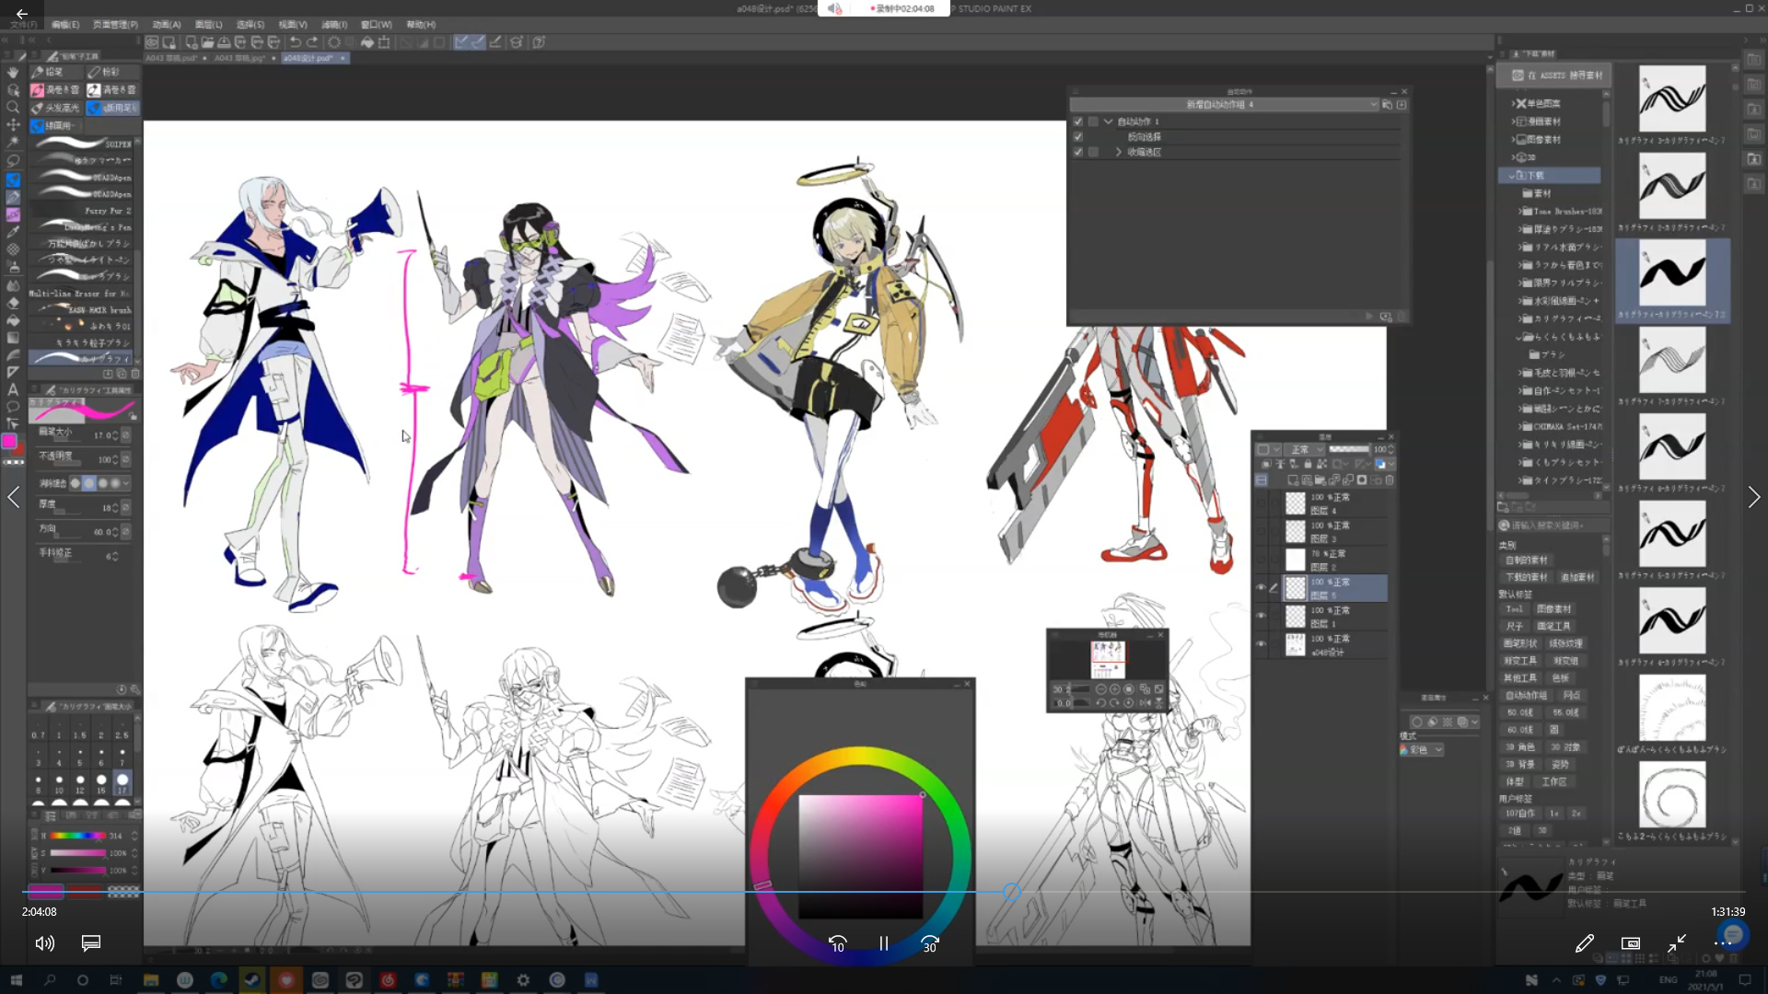The width and height of the screenshot is (1768, 994).
Task: Show layer 图层 4 by clicking visibility box
Action: tap(1261, 503)
